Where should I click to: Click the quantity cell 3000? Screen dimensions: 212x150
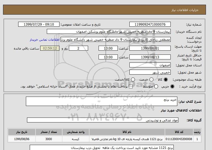[x=49, y=139]
